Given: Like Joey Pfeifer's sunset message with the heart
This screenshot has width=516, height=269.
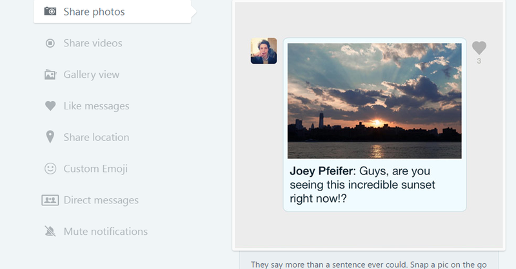Looking at the screenshot, I should (x=479, y=48).
